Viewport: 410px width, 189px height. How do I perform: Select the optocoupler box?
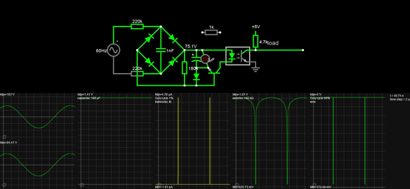pos(238,56)
